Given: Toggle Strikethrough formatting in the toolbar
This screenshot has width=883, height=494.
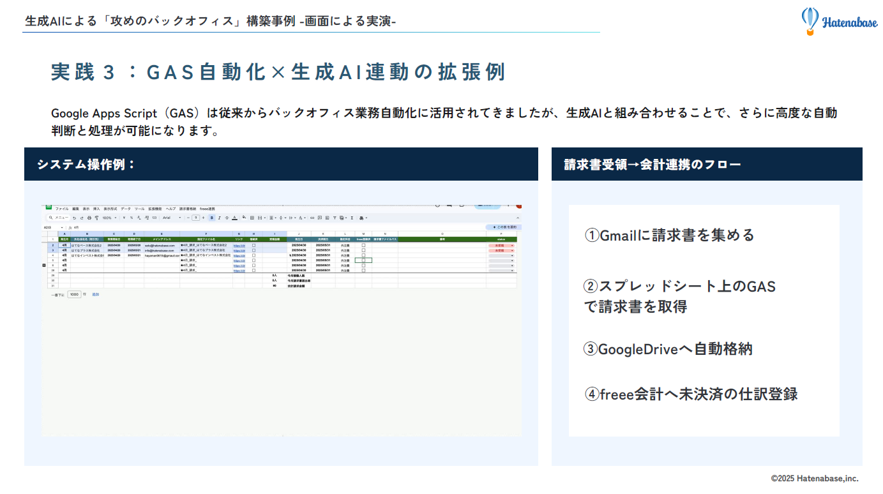Looking at the screenshot, I should 227,218.
